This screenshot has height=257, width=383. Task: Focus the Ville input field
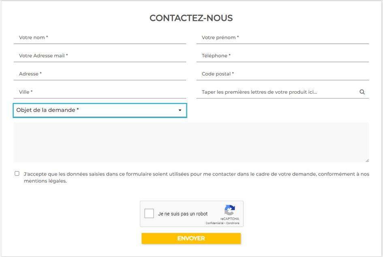tap(100, 92)
